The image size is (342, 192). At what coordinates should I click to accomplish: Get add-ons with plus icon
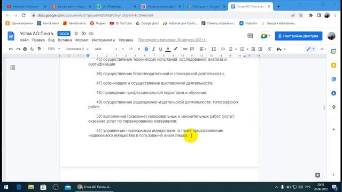coord(333,130)
